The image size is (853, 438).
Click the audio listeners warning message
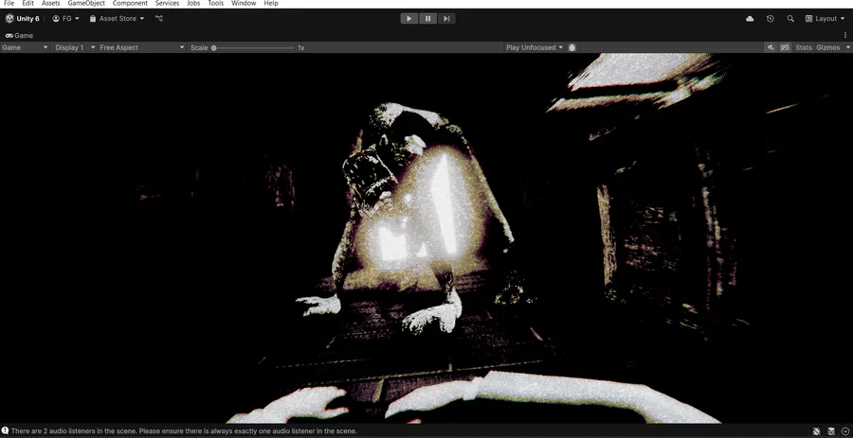(184, 431)
